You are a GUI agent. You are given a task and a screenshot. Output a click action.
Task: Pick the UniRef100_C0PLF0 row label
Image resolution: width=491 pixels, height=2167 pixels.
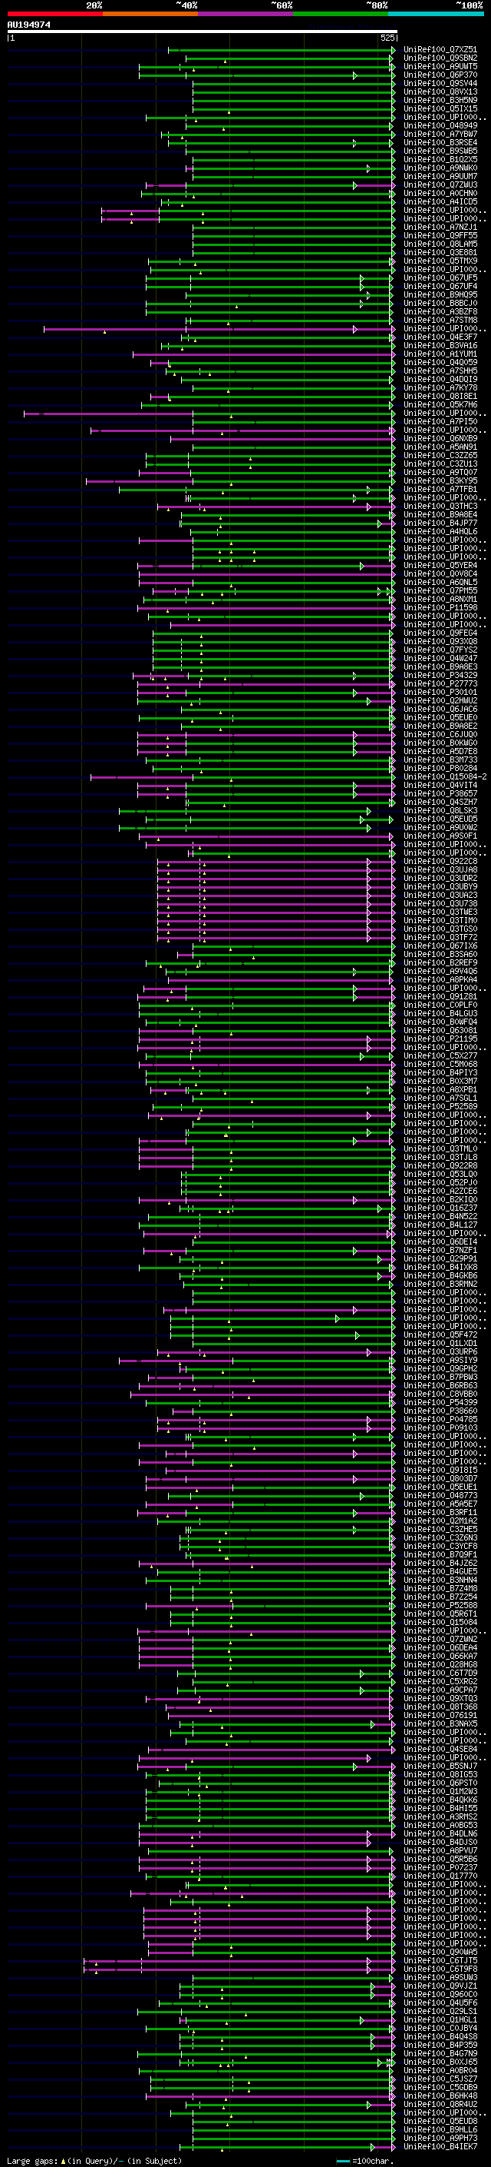pos(440,1005)
